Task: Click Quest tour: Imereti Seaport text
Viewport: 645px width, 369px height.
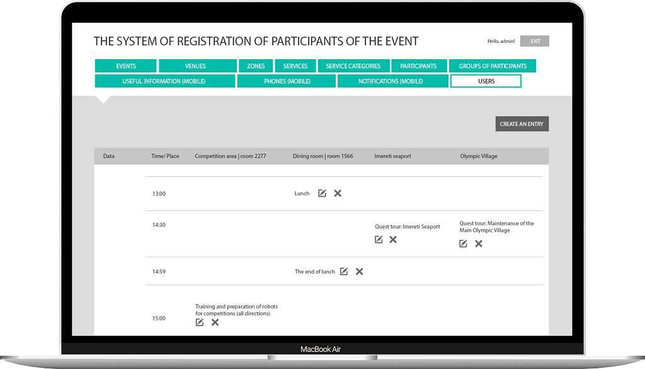Action: coord(408,227)
